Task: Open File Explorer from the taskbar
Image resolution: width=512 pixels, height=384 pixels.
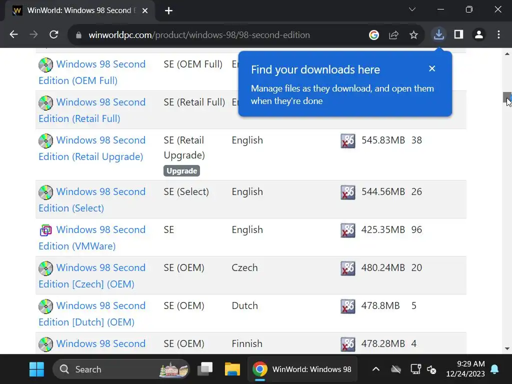Action: pos(232,369)
